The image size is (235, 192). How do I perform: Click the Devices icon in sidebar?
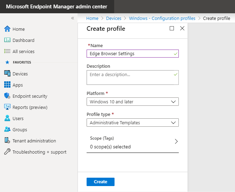[x=7, y=73]
